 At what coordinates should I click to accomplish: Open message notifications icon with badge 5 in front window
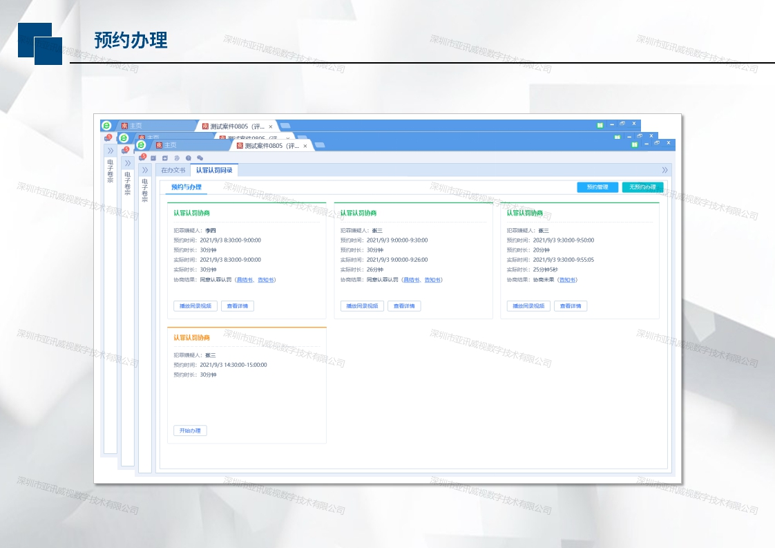click(x=142, y=158)
